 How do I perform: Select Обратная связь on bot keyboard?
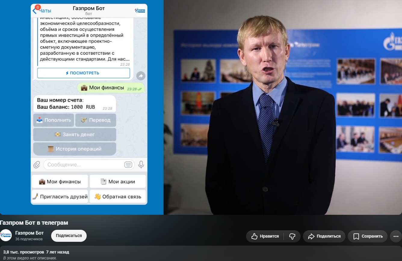[x=118, y=197]
